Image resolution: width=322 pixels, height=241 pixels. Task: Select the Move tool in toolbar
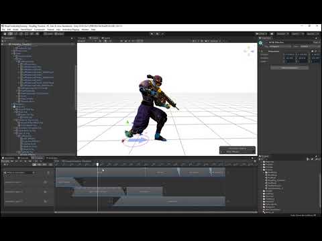pyautogui.click(x=10, y=34)
